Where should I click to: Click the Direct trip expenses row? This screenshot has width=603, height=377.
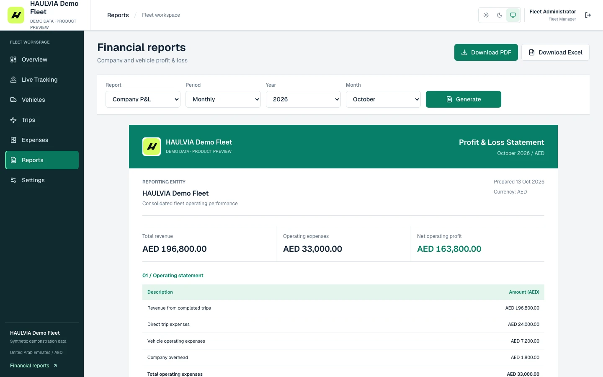click(x=343, y=324)
